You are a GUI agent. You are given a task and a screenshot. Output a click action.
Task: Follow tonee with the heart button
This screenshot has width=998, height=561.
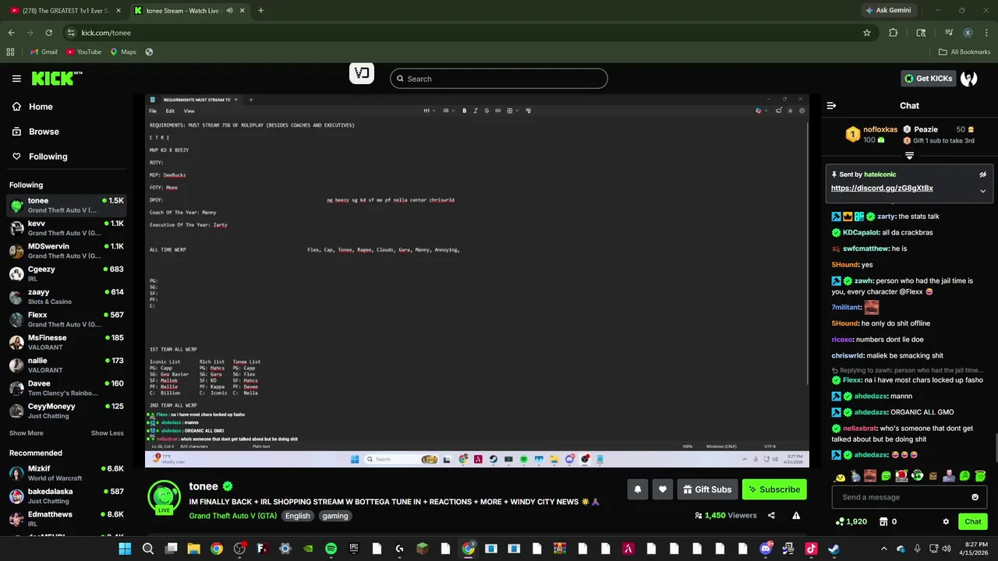663,489
